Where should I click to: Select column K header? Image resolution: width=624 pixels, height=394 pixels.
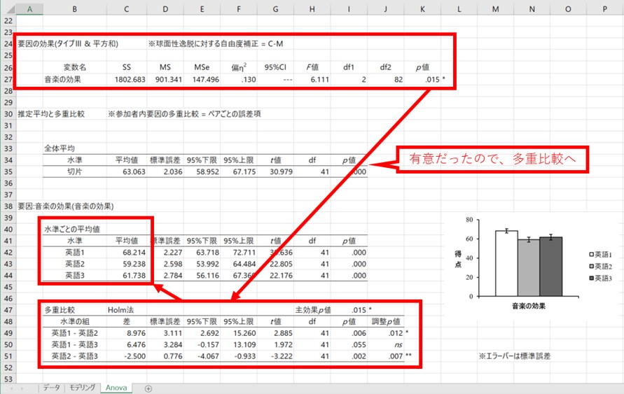[422, 8]
